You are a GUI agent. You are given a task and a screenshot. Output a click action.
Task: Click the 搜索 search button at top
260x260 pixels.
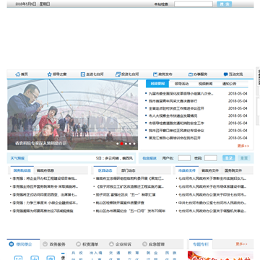click(224, 4)
